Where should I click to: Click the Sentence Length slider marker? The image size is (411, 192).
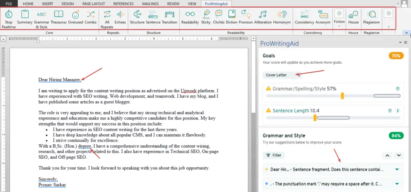pos(315,118)
